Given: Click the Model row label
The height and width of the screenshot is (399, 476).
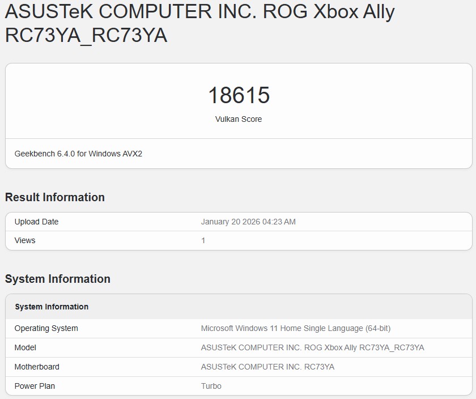Looking at the screenshot, I should tap(25, 347).
